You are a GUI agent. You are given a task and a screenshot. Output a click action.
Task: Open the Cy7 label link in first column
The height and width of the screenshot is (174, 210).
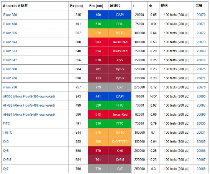[6, 169]
